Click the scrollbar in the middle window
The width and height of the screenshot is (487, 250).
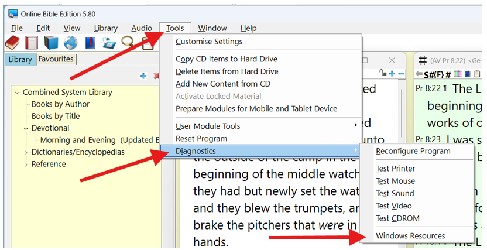click(x=402, y=112)
